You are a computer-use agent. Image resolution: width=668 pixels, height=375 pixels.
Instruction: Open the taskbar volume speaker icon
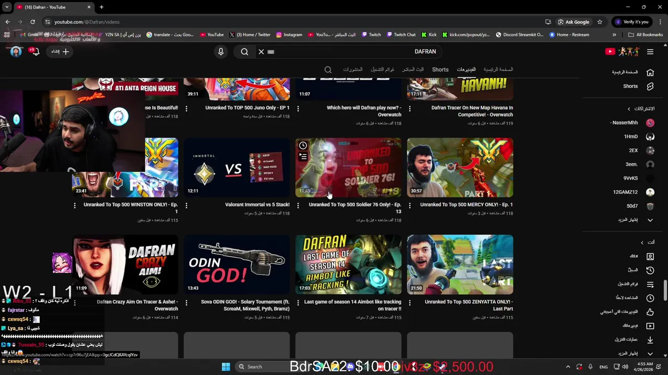625,367
